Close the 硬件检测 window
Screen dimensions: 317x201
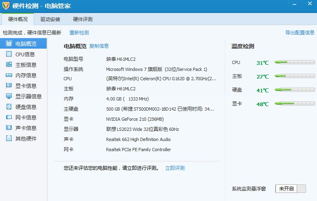pos(310,4)
